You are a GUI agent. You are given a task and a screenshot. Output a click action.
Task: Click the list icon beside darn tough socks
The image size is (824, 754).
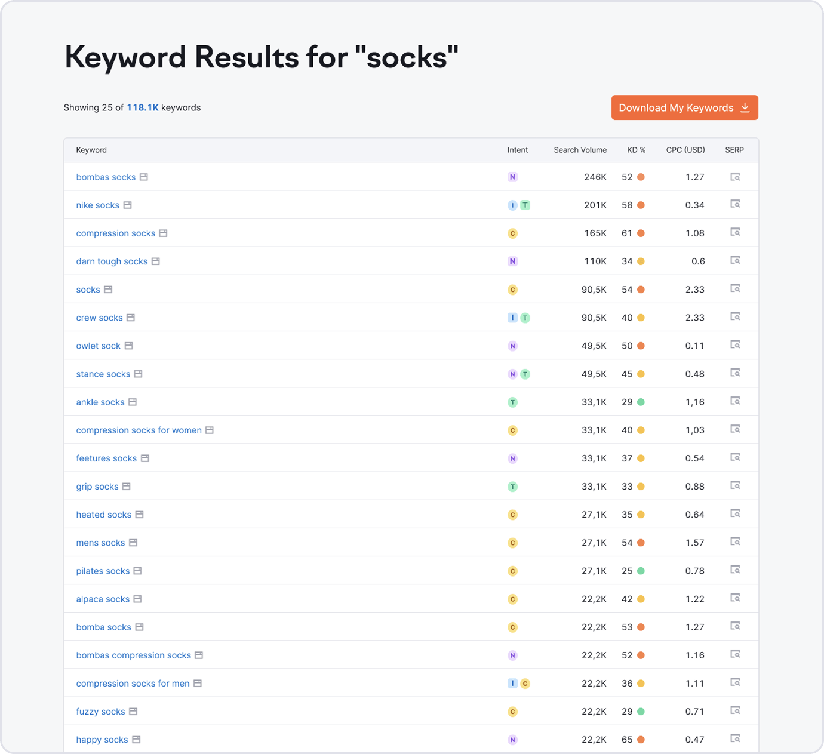[155, 261]
